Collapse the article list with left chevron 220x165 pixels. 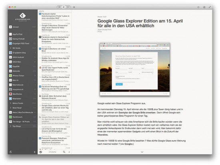69,152
